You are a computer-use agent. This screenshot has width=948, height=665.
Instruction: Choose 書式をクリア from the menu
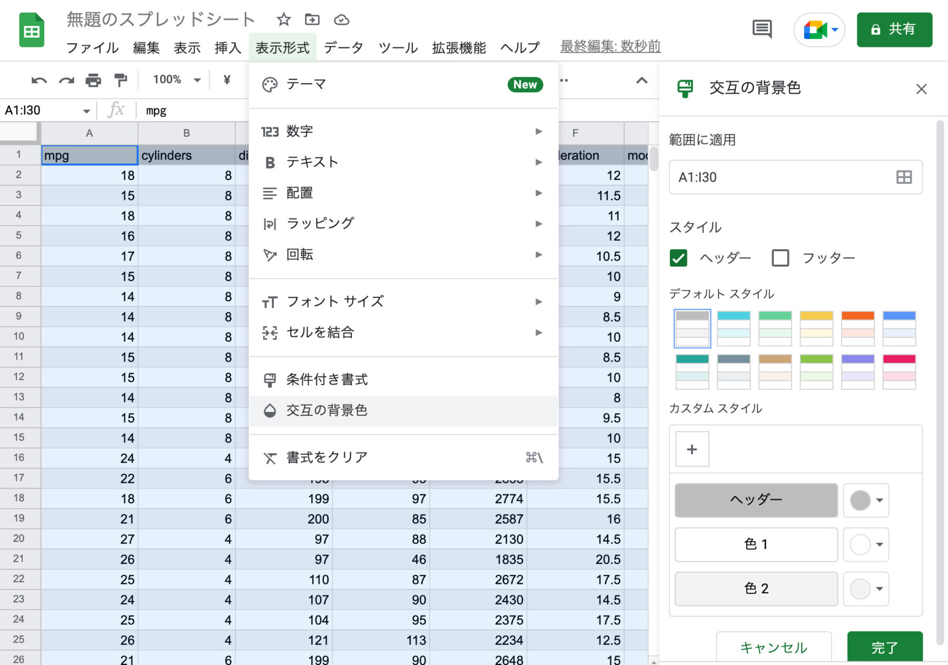click(x=327, y=458)
